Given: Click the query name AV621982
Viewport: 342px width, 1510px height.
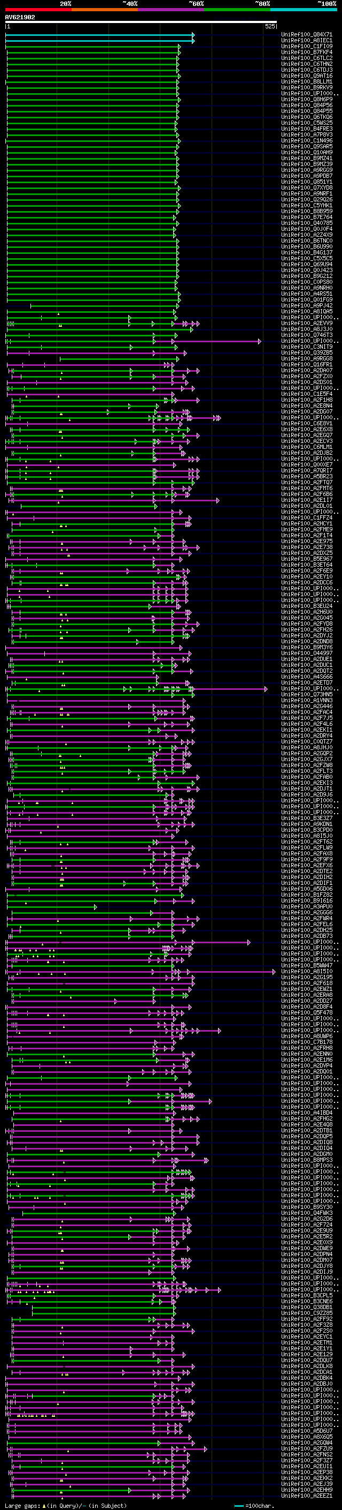Looking at the screenshot, I should (x=20, y=17).
